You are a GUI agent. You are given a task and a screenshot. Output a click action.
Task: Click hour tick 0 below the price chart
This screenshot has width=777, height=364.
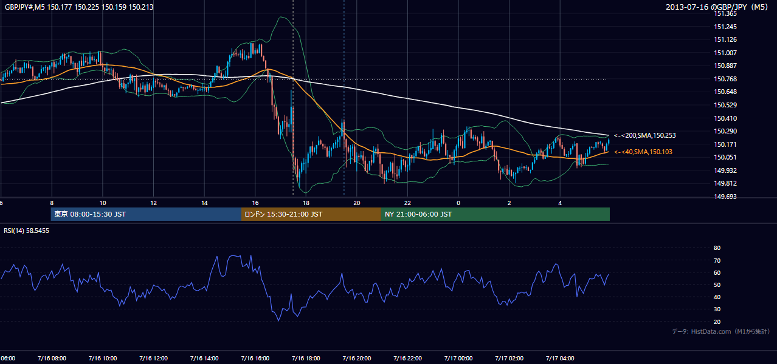coord(458,203)
